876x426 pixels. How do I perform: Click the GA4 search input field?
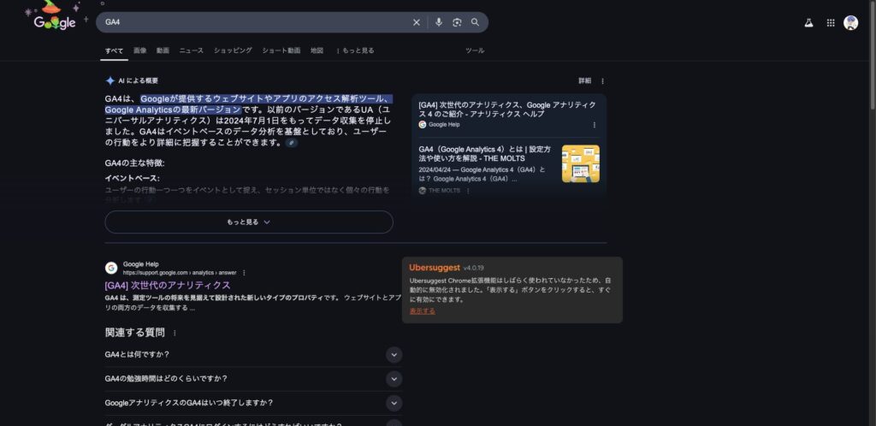254,22
